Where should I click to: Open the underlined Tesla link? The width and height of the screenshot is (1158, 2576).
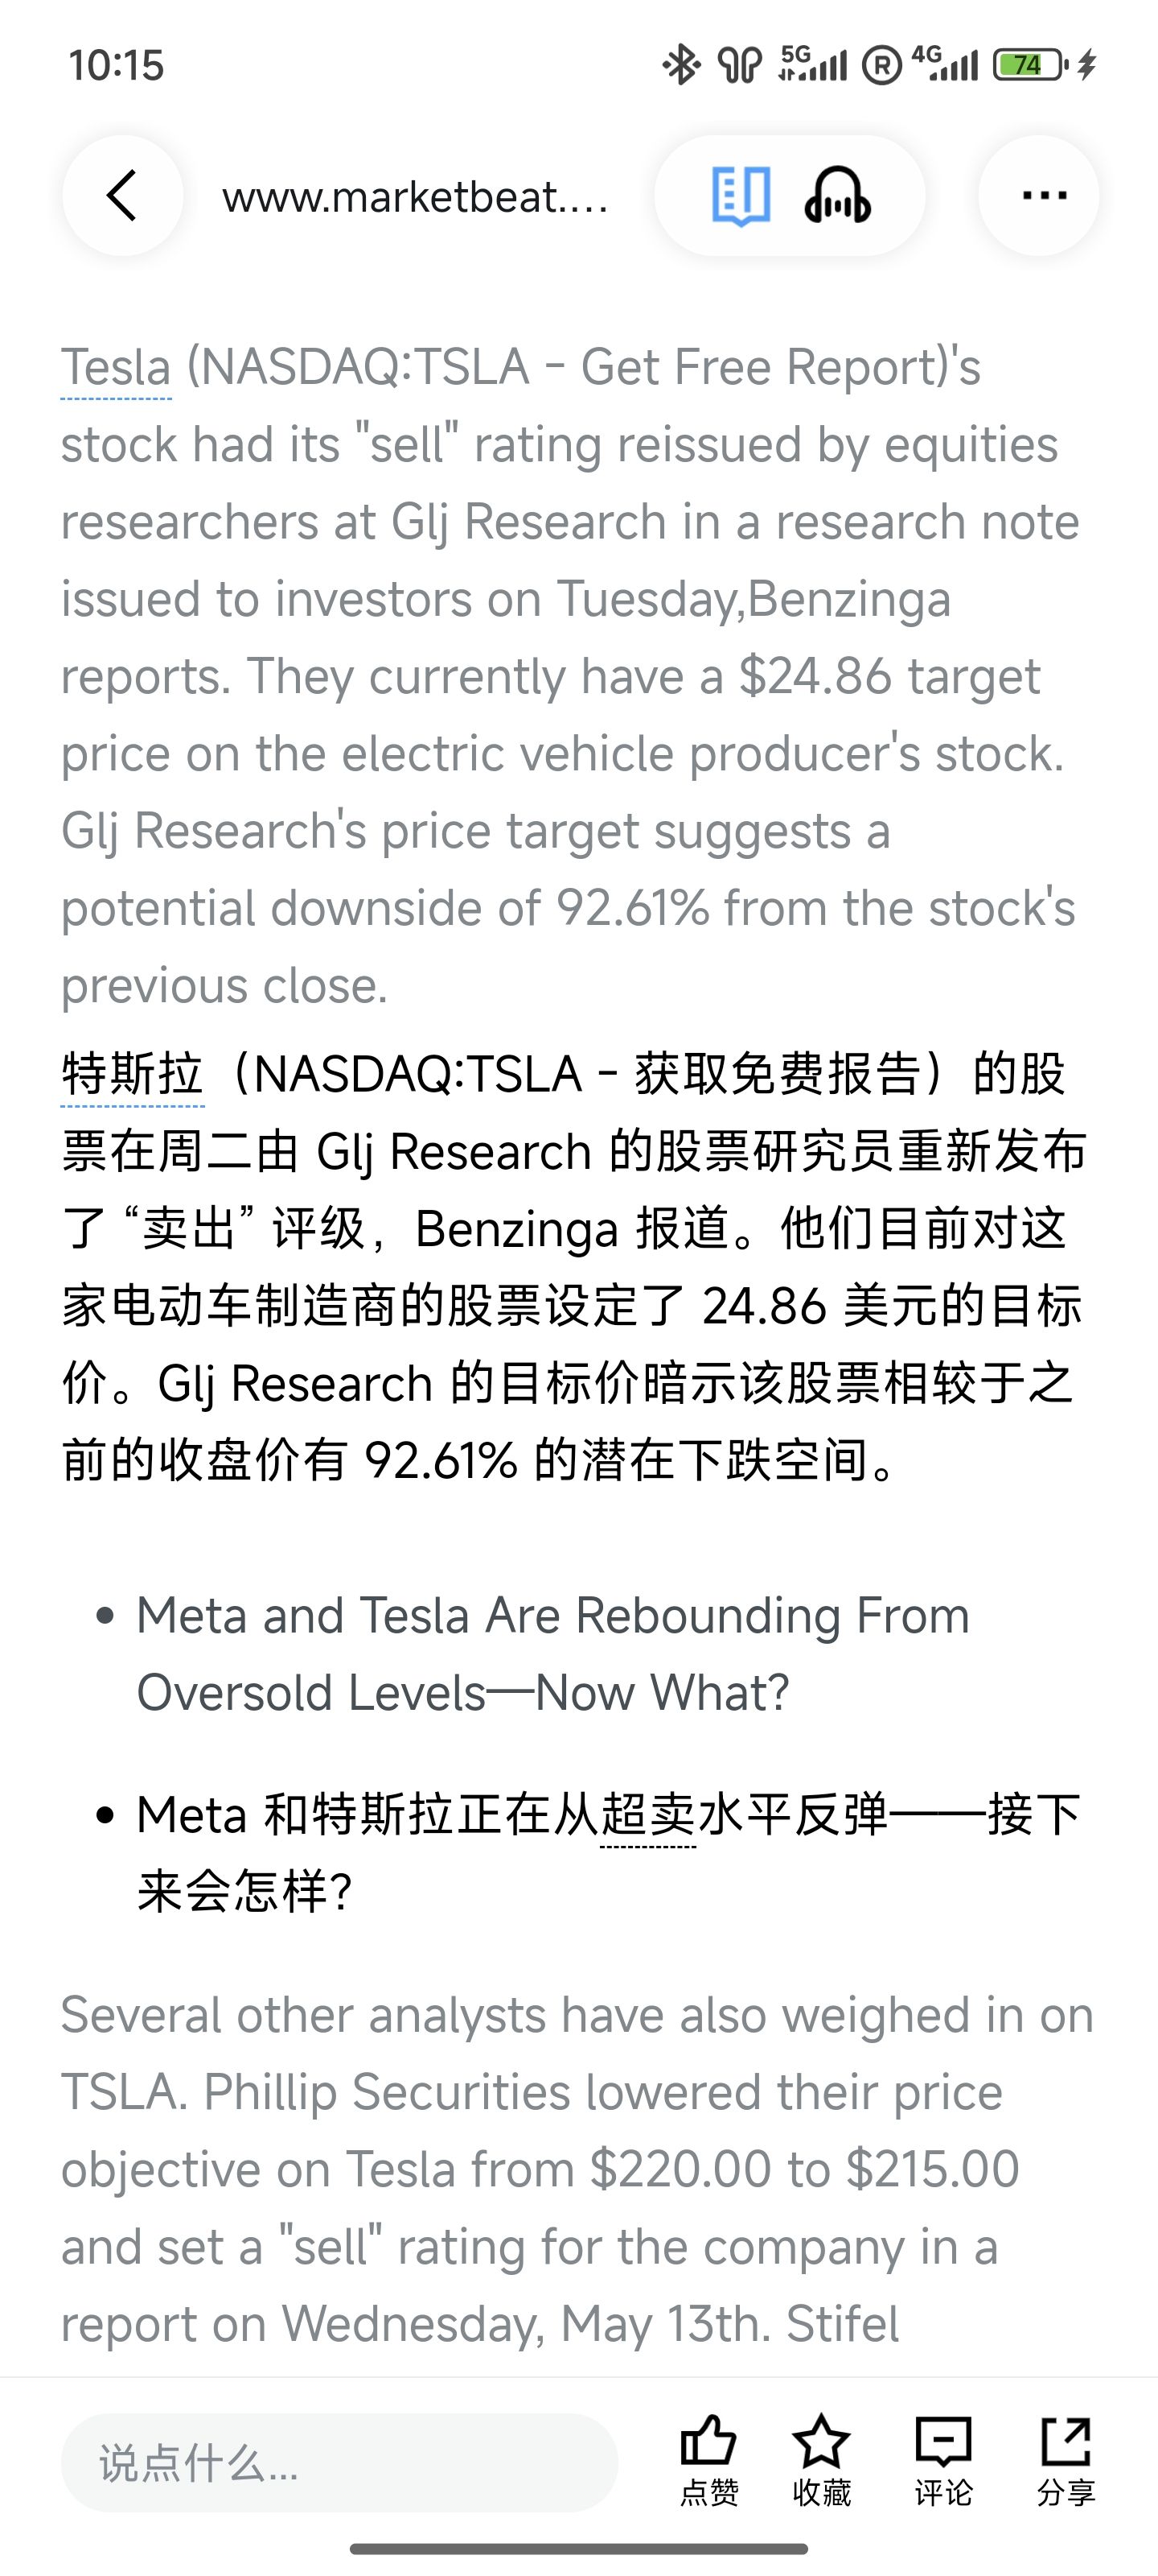click(x=116, y=367)
